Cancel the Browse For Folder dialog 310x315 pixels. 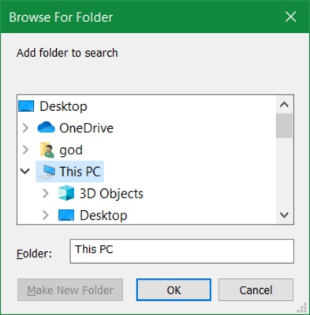[x=256, y=290]
